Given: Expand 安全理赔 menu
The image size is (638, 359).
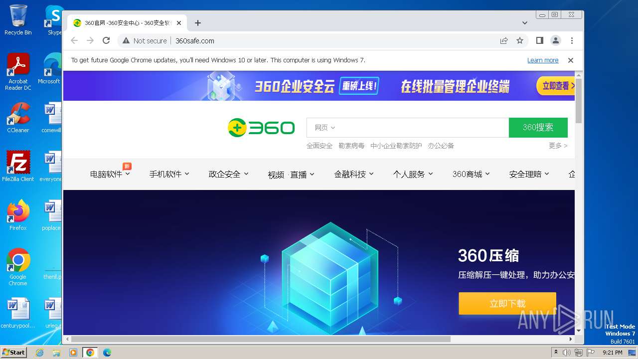Looking at the screenshot, I should (x=529, y=174).
